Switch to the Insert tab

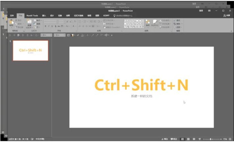44,15
